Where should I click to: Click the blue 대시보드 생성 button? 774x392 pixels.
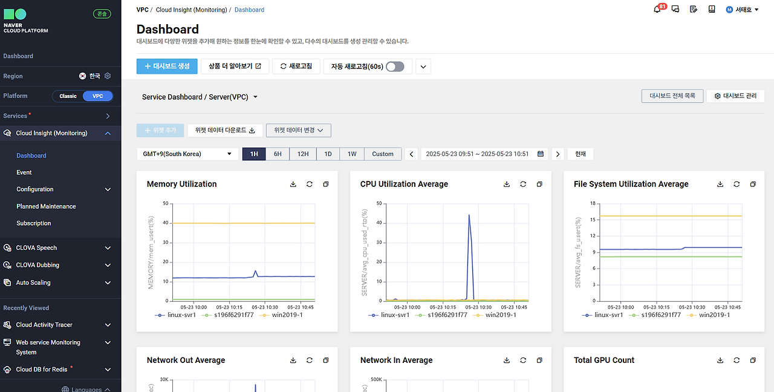point(167,67)
